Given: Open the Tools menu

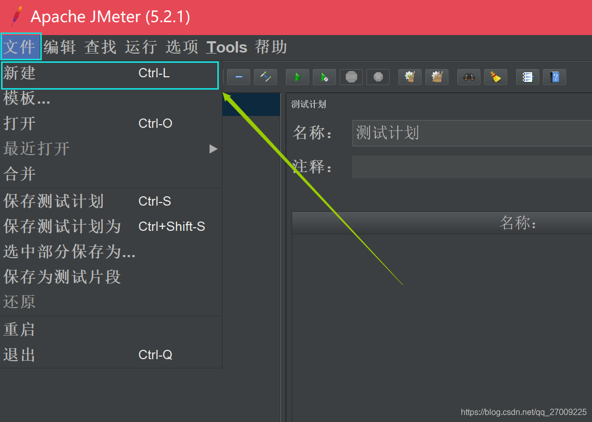Looking at the screenshot, I should tap(227, 47).
